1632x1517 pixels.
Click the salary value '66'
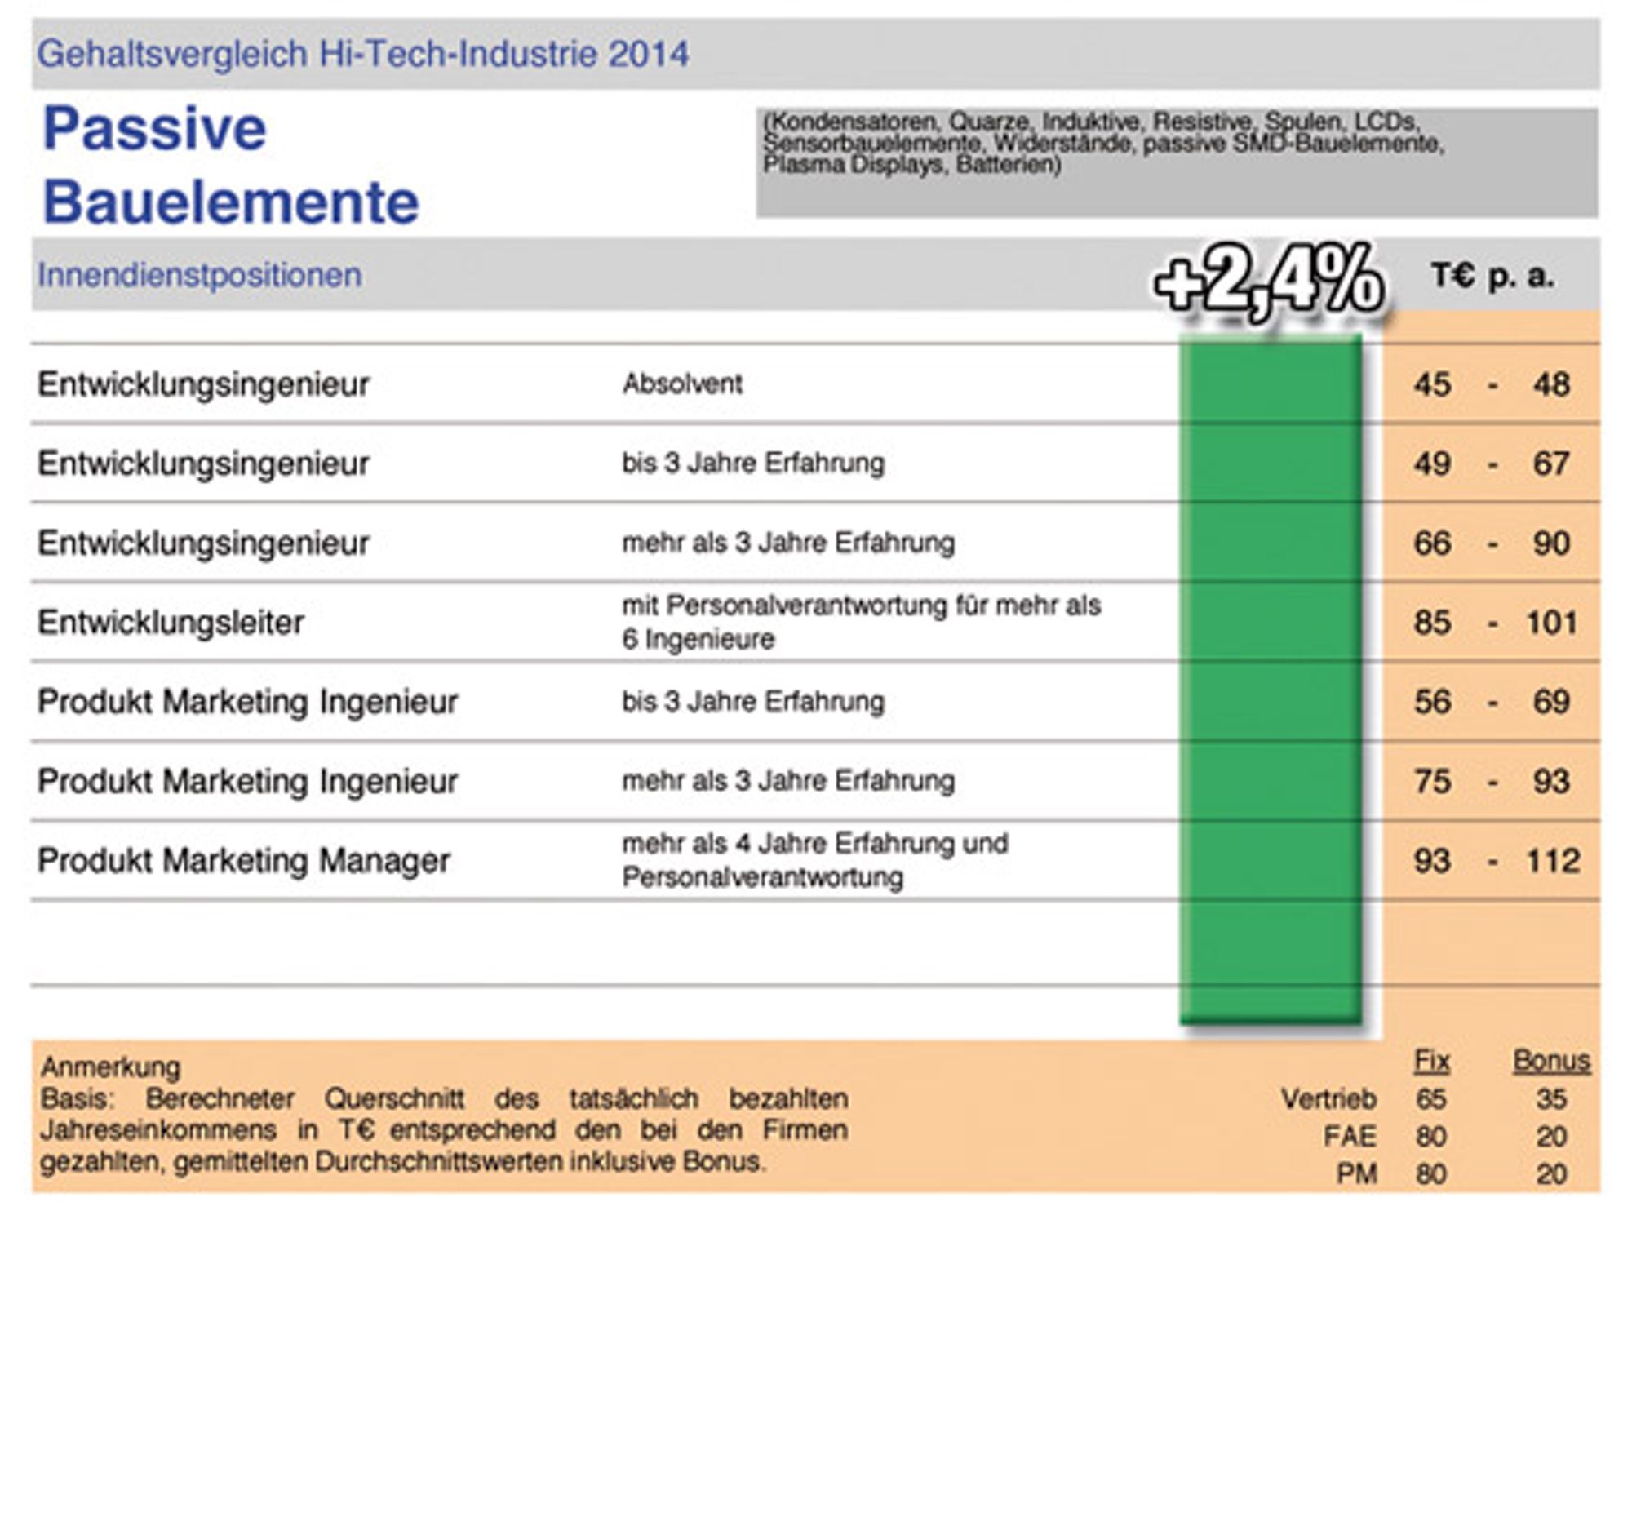[x=1433, y=543]
